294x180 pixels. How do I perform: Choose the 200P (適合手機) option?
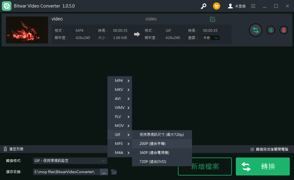[x=162, y=144]
